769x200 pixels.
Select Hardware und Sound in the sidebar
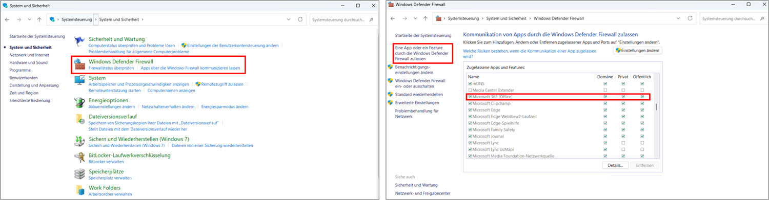28,62
